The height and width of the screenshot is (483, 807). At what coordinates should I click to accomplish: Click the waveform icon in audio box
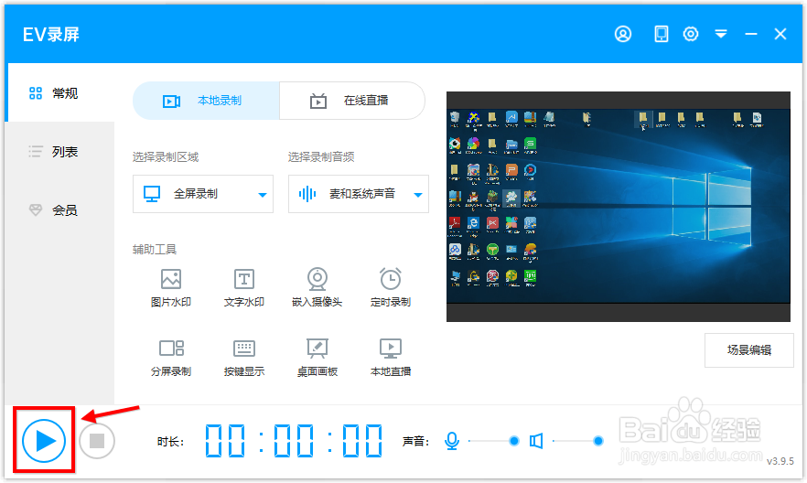point(307,194)
